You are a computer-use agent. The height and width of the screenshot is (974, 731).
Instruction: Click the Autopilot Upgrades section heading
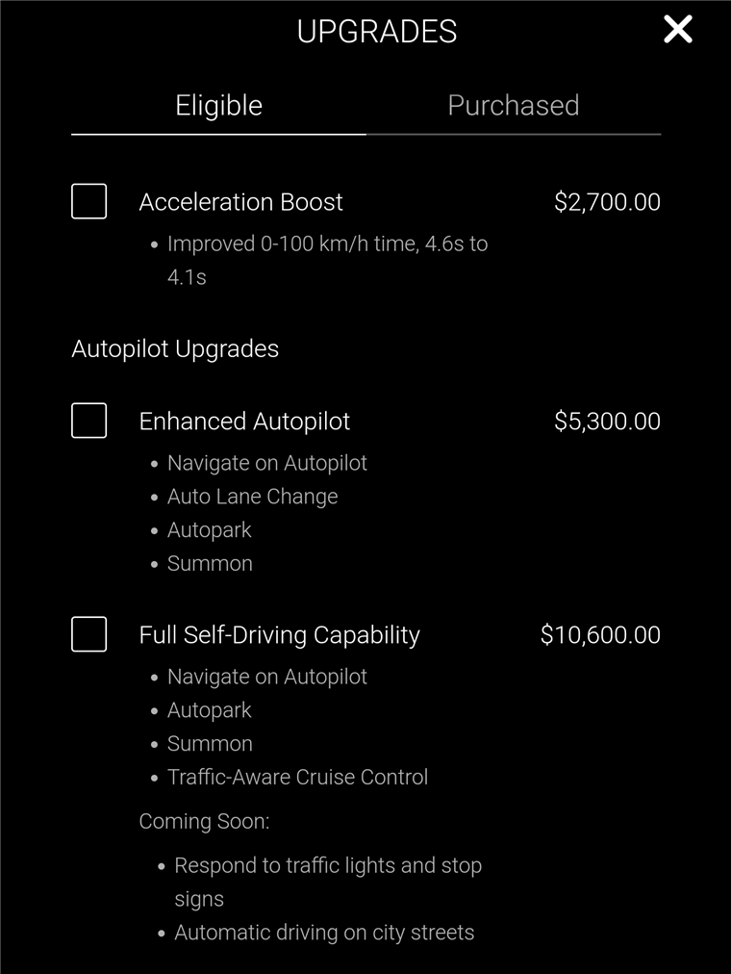[175, 348]
